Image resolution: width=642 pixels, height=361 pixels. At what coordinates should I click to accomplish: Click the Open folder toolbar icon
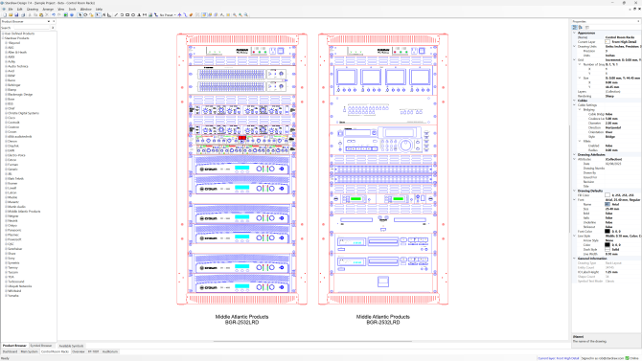click(11, 14)
